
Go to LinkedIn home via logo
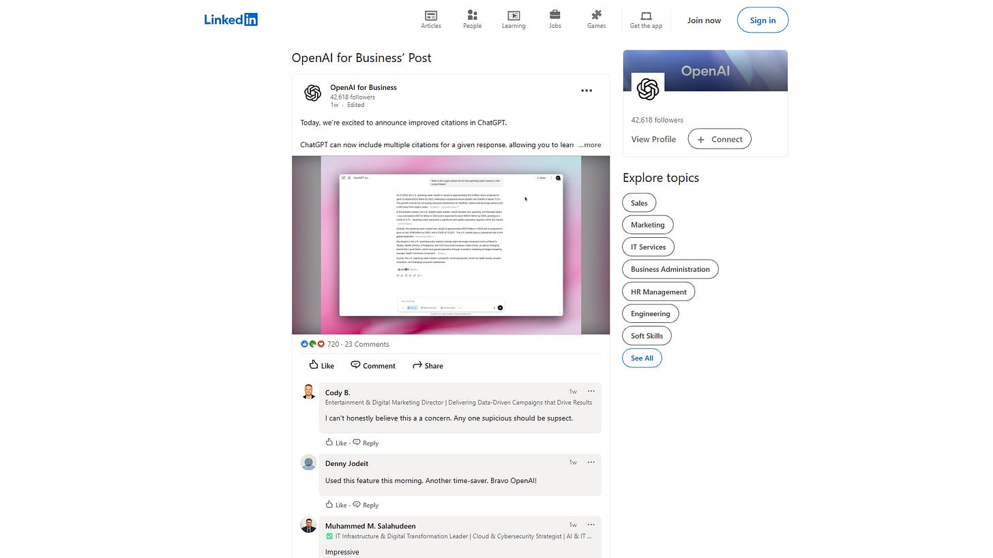click(x=231, y=20)
